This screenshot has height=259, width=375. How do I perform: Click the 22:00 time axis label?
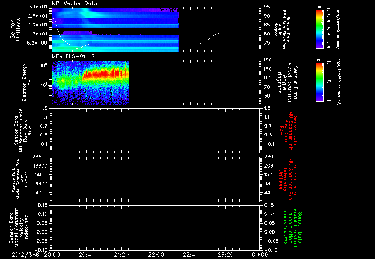pyautogui.click(x=156, y=255)
